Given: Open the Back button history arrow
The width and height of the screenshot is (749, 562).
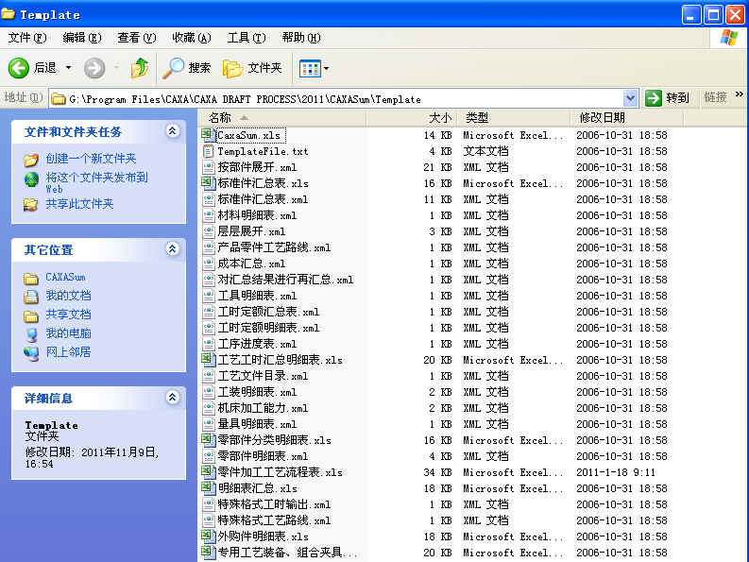Looking at the screenshot, I should [x=68, y=68].
